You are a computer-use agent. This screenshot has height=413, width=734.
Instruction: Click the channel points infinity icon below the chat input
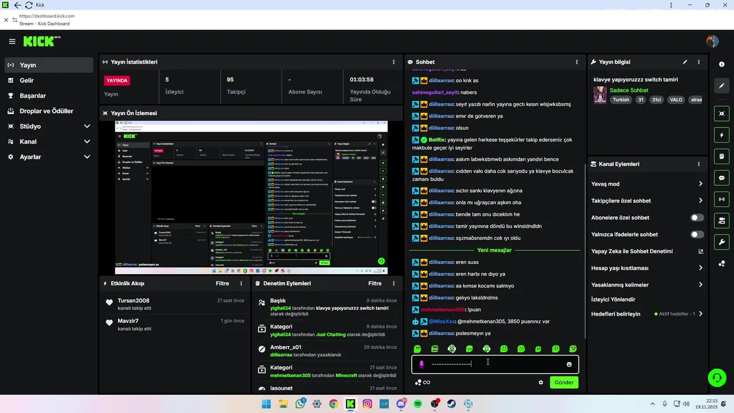pos(423,383)
